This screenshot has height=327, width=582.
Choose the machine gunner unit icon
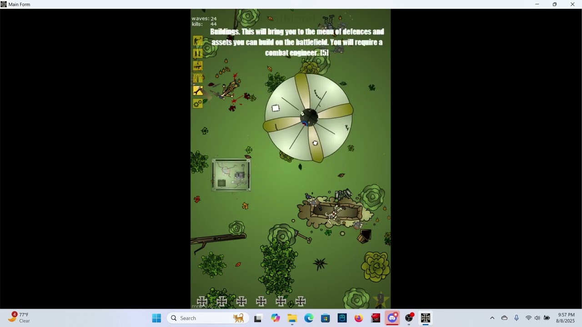[x=198, y=66]
